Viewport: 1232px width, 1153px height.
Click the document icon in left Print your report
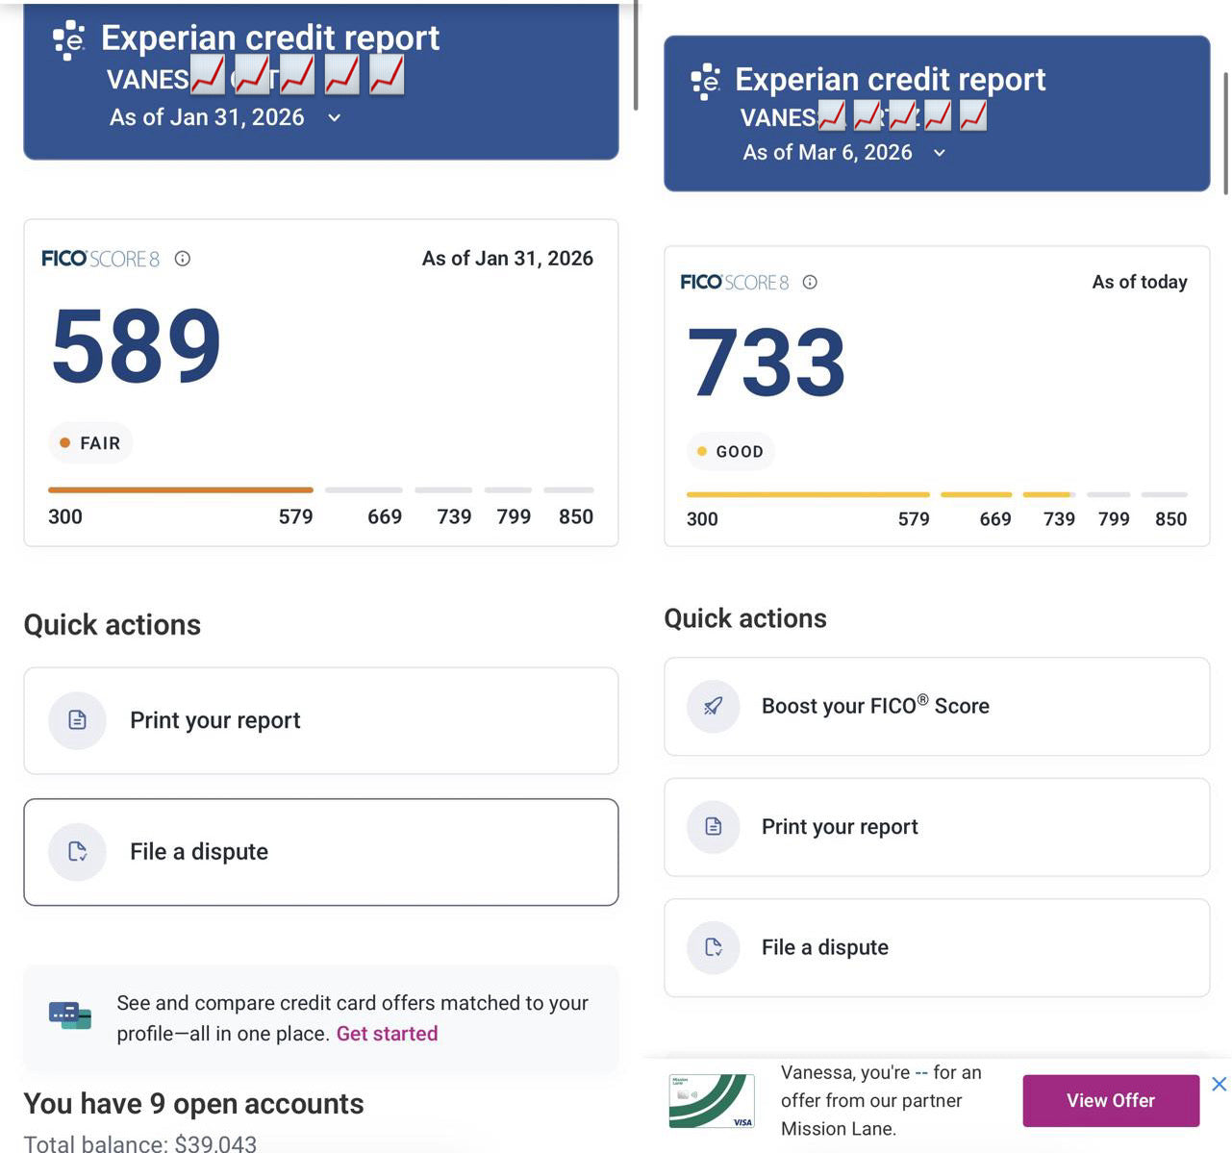click(77, 720)
